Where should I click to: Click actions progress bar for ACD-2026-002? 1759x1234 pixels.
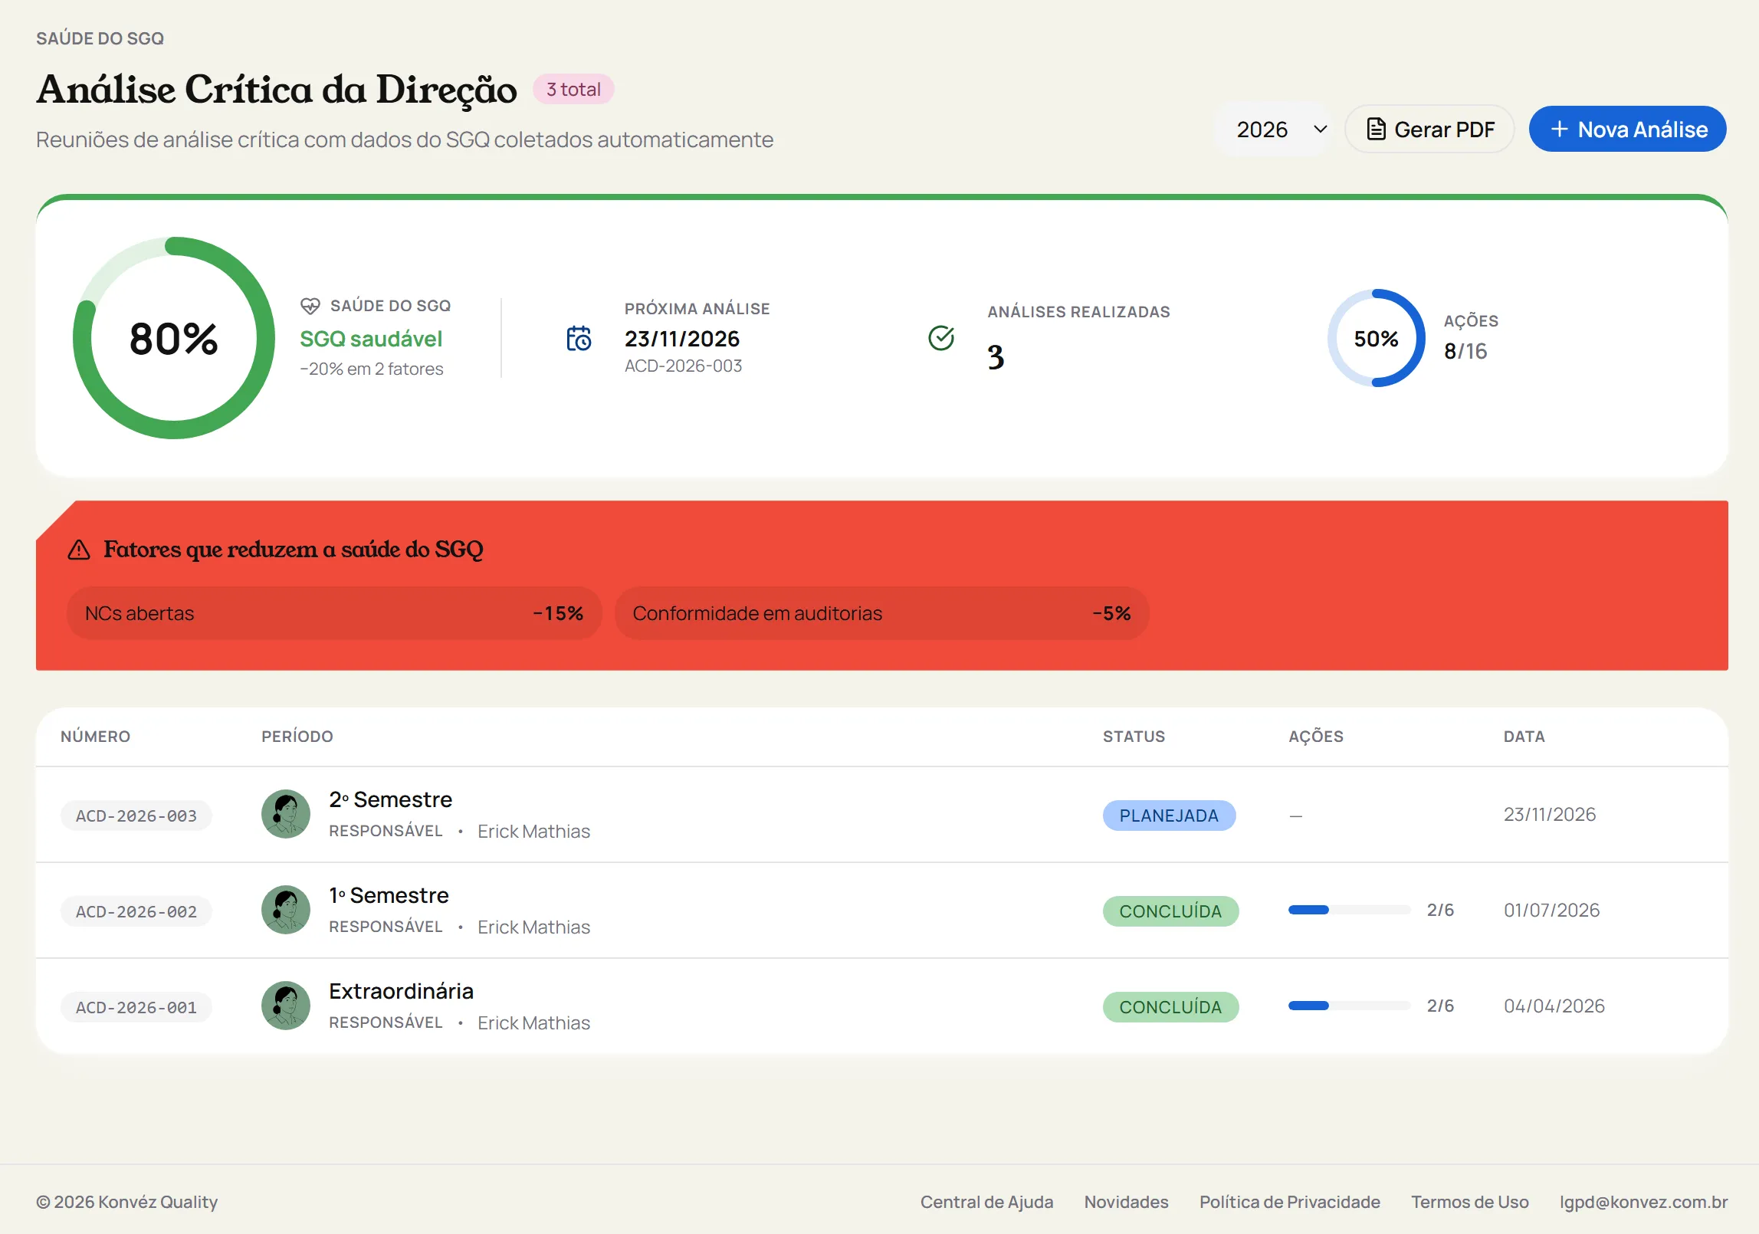1350,910
